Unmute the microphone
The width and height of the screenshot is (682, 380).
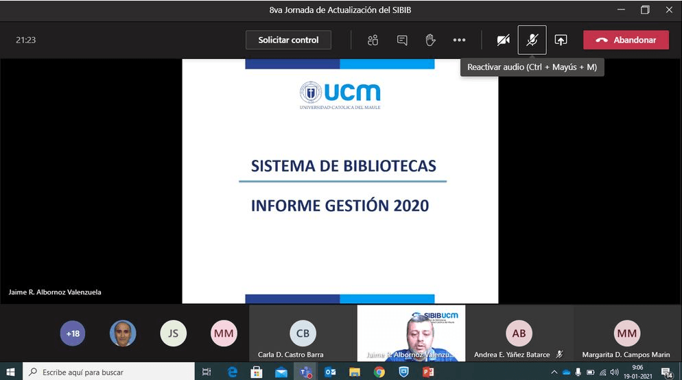pyautogui.click(x=532, y=40)
